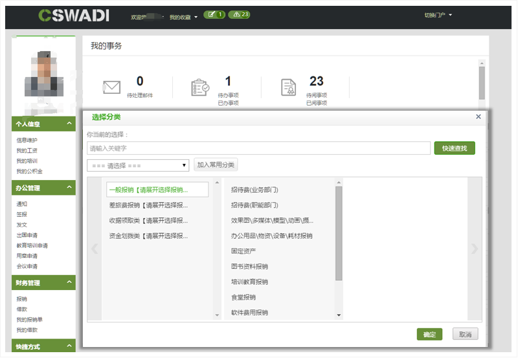Click the green edit badge showing 1

pos(214,14)
